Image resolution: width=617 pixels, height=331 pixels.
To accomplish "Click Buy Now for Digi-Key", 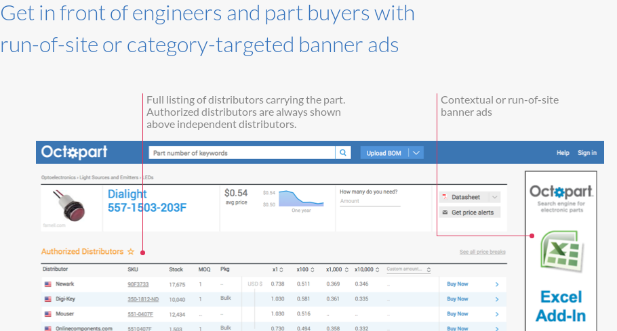I will [x=457, y=299].
